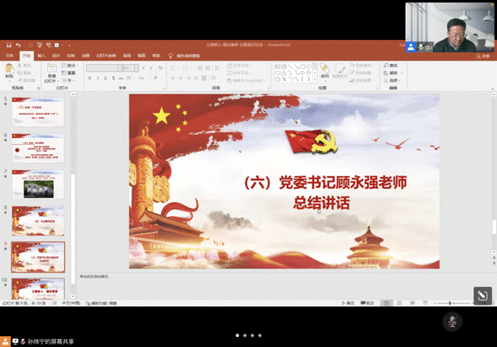Toggle Bold formatting

(90, 78)
